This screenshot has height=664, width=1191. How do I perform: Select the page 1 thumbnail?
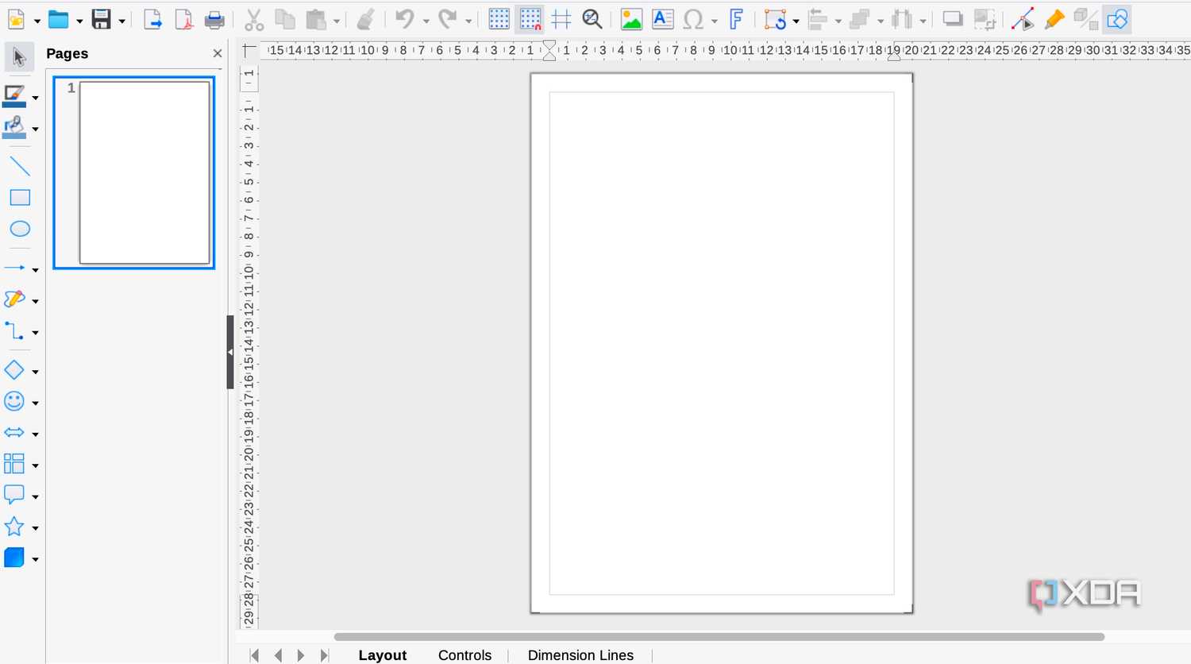coord(134,172)
